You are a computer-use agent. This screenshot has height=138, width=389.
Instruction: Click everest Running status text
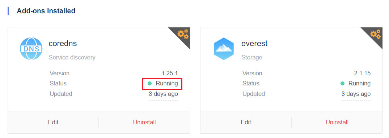pos(359,84)
